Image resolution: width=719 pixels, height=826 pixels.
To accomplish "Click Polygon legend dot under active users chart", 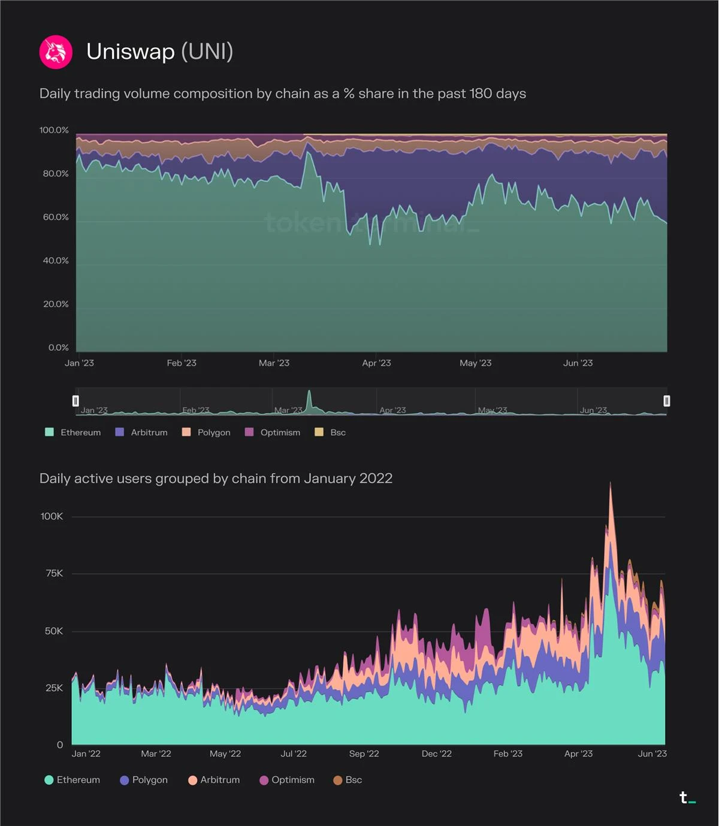I will click(125, 780).
